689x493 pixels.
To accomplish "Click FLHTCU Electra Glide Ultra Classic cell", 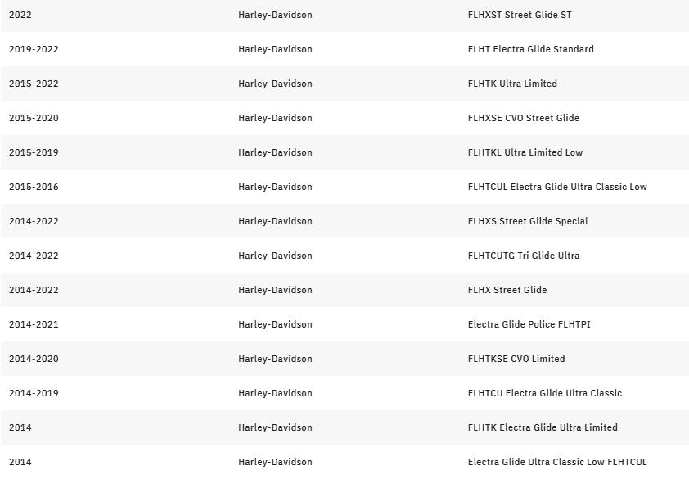I will click(545, 393).
